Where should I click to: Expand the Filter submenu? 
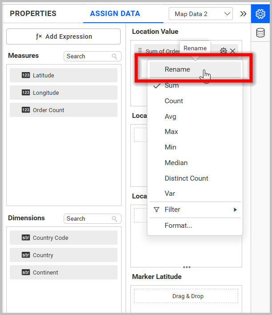[x=195, y=210]
